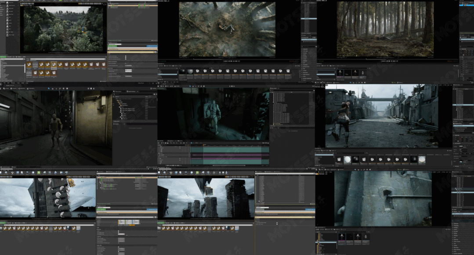Toggle first checkbox in forest valley Details panel
474x255 pixels.
pyautogui.click(x=126, y=56)
